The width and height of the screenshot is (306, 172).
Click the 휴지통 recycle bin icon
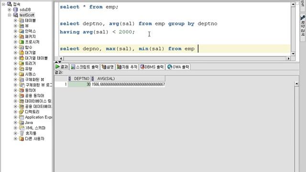coord(22,133)
